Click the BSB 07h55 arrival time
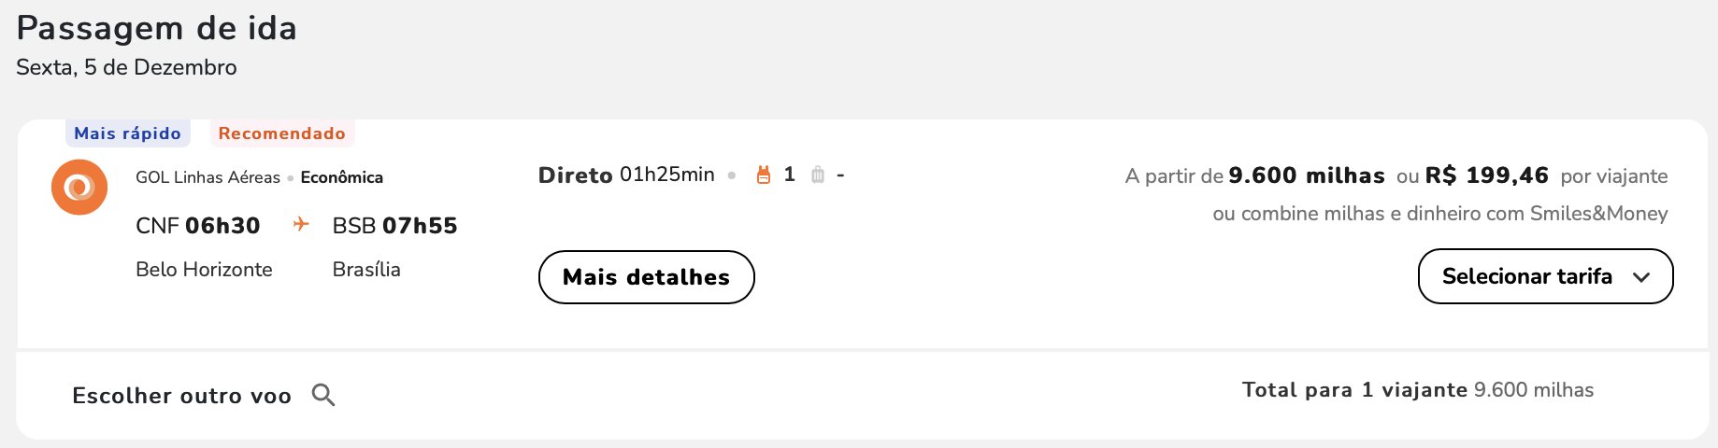 [x=394, y=226]
